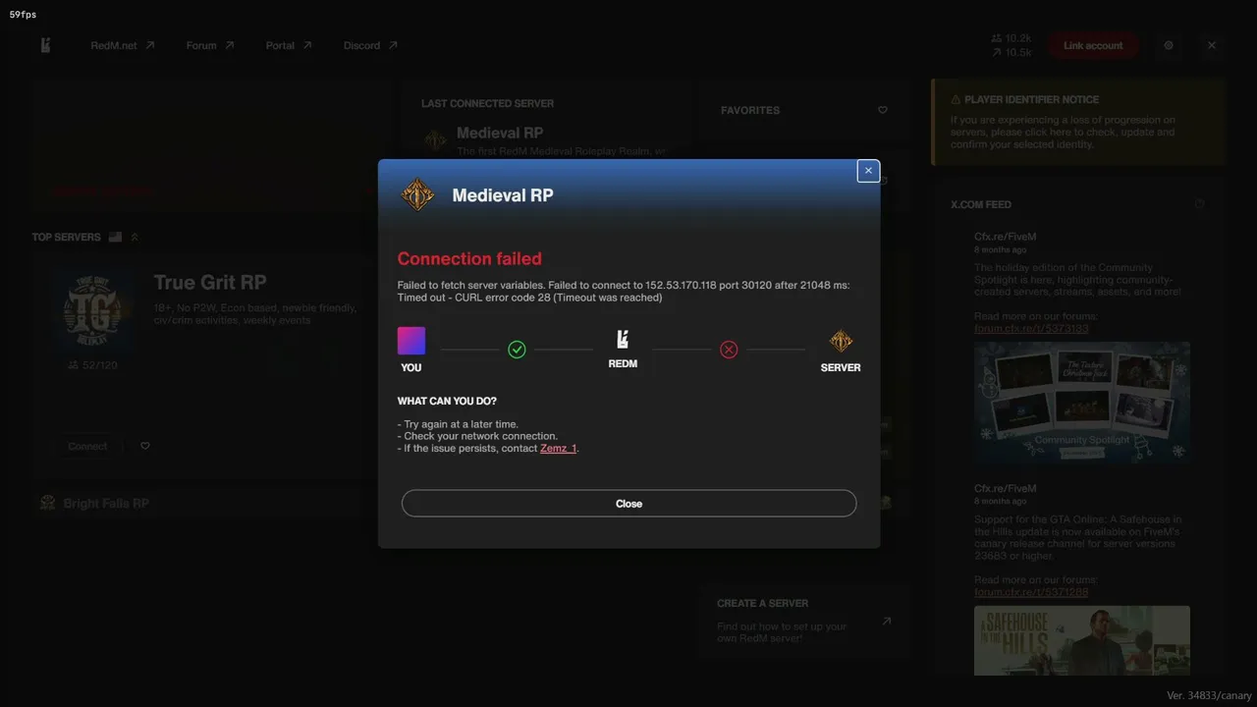Image resolution: width=1257 pixels, height=707 pixels.
Task: Click the RedM logo in the top bar
Action: click(x=45, y=45)
